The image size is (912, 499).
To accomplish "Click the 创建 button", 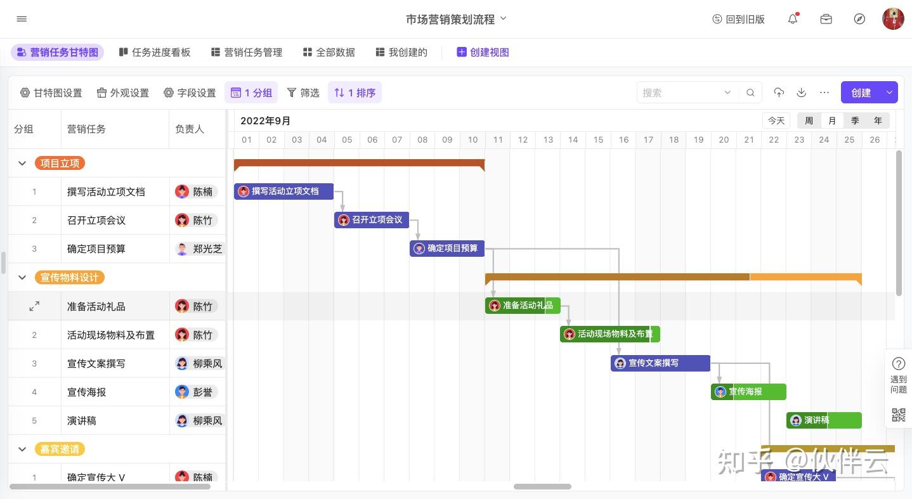I will (x=861, y=93).
